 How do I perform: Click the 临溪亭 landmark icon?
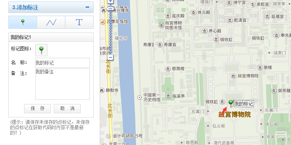pos(168,96)
